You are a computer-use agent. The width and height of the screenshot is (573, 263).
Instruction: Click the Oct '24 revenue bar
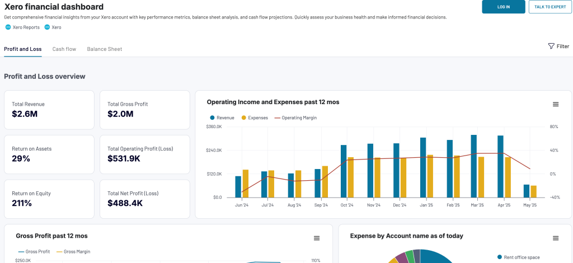tap(344, 171)
